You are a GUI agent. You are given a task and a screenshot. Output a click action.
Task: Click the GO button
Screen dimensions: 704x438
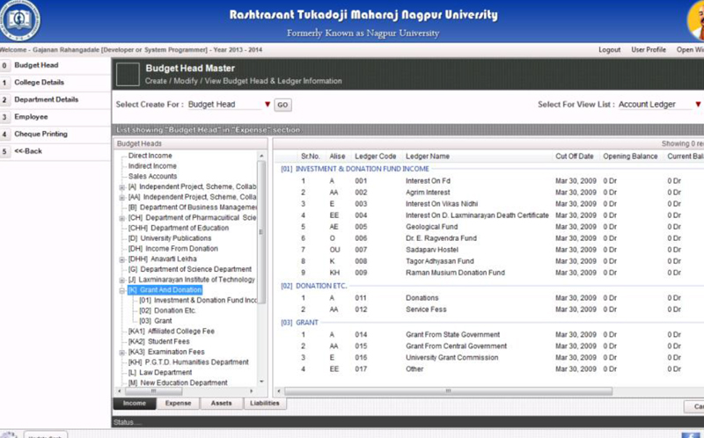(282, 105)
